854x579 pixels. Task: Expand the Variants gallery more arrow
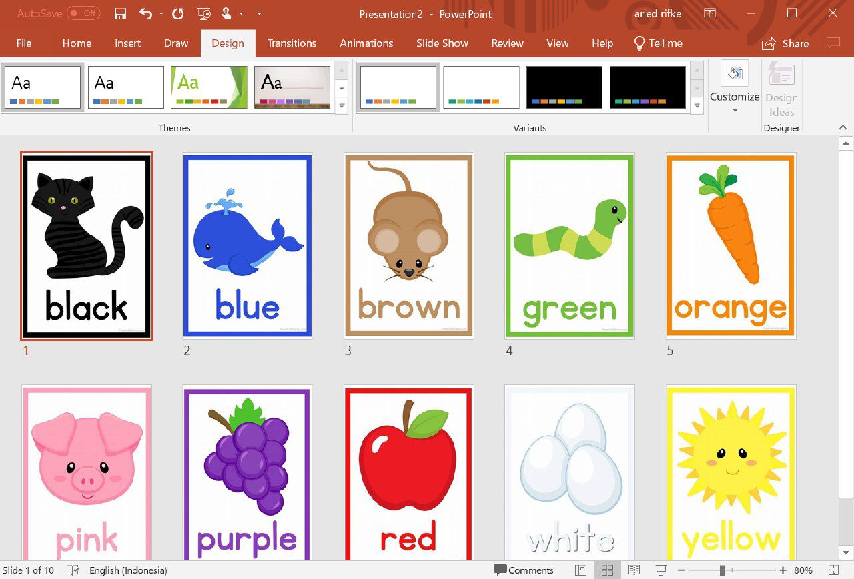697,105
